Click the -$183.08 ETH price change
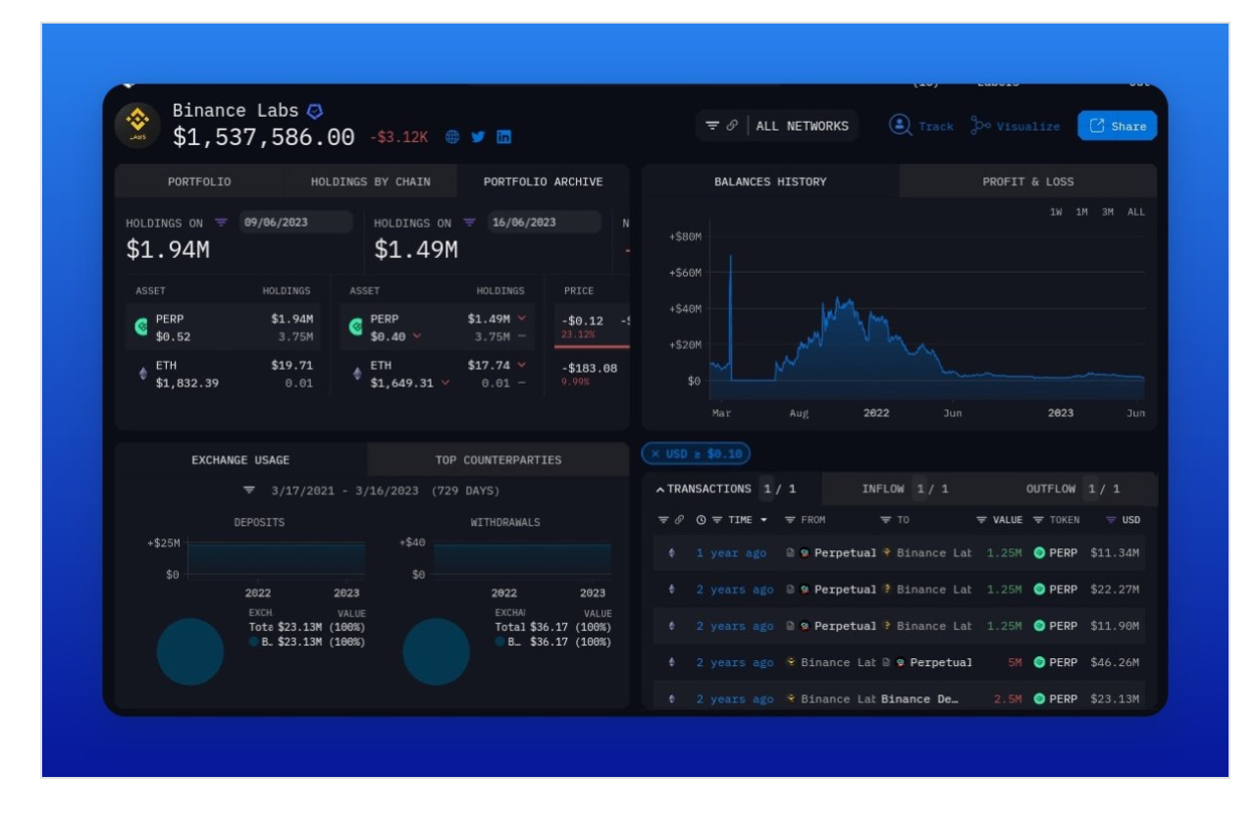The image size is (1256, 826). pos(589,368)
